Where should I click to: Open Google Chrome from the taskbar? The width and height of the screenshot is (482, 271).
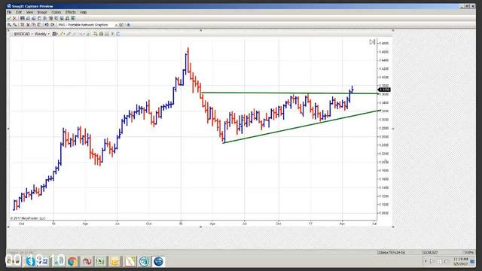72,261
